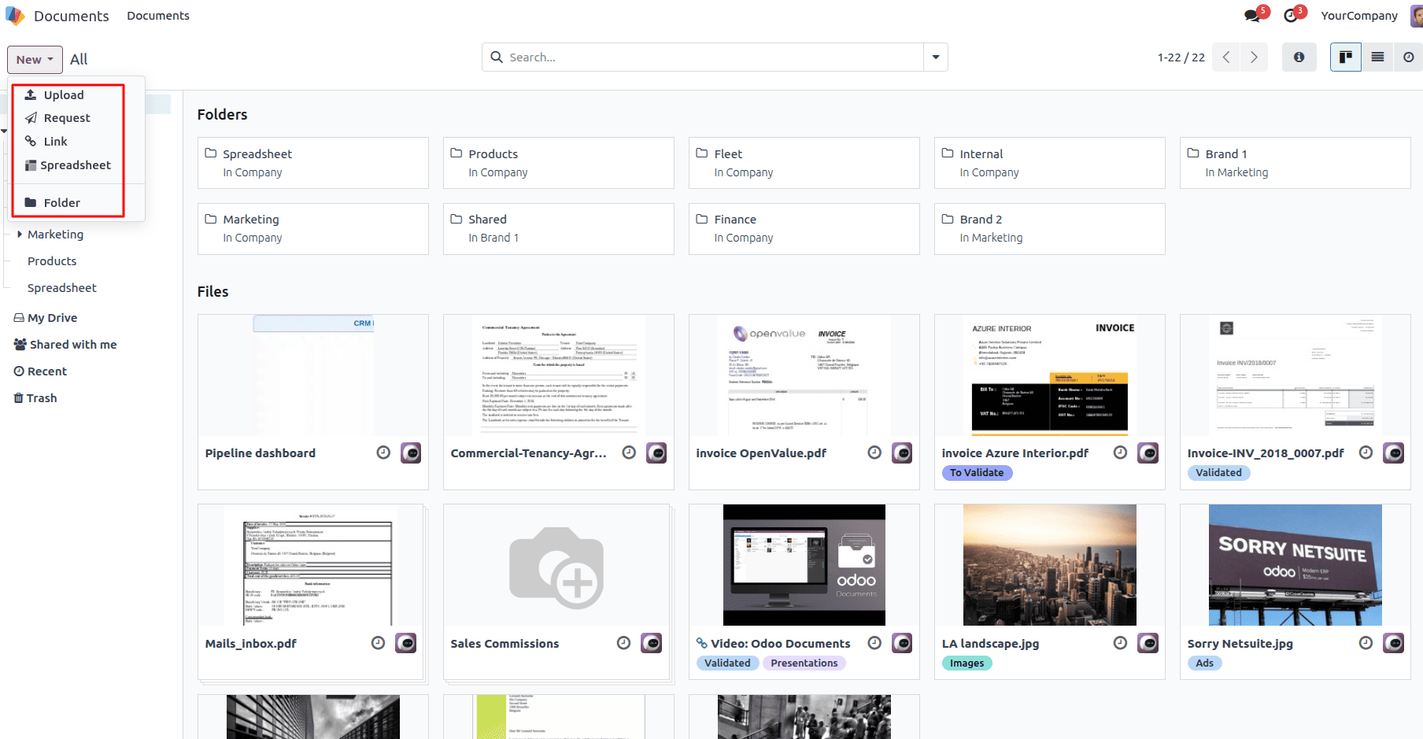Switch to kanban view
This screenshot has height=739, width=1423.
[x=1346, y=57]
